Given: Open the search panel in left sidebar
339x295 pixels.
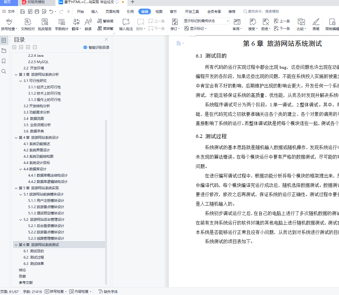Looking at the screenshot, I should (x=4, y=71).
